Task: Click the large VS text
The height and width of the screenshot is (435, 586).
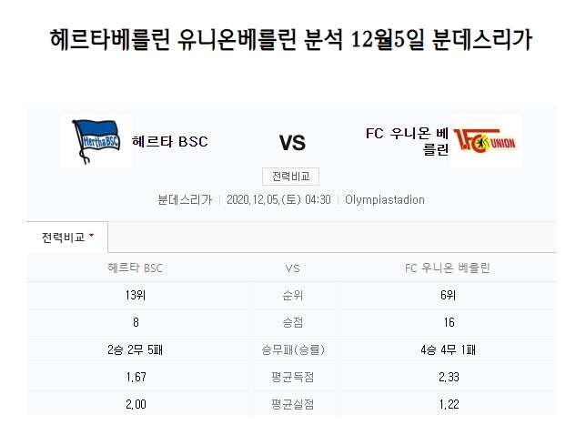Action: (292, 143)
